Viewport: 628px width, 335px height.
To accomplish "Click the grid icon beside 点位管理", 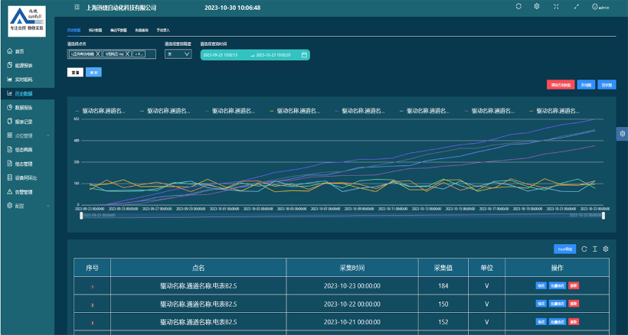I will coord(10,135).
